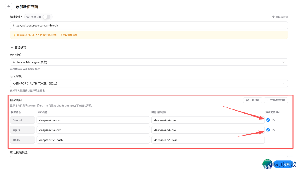Click the 一键设置 button
Screen dimensions: 298x171
252,100
